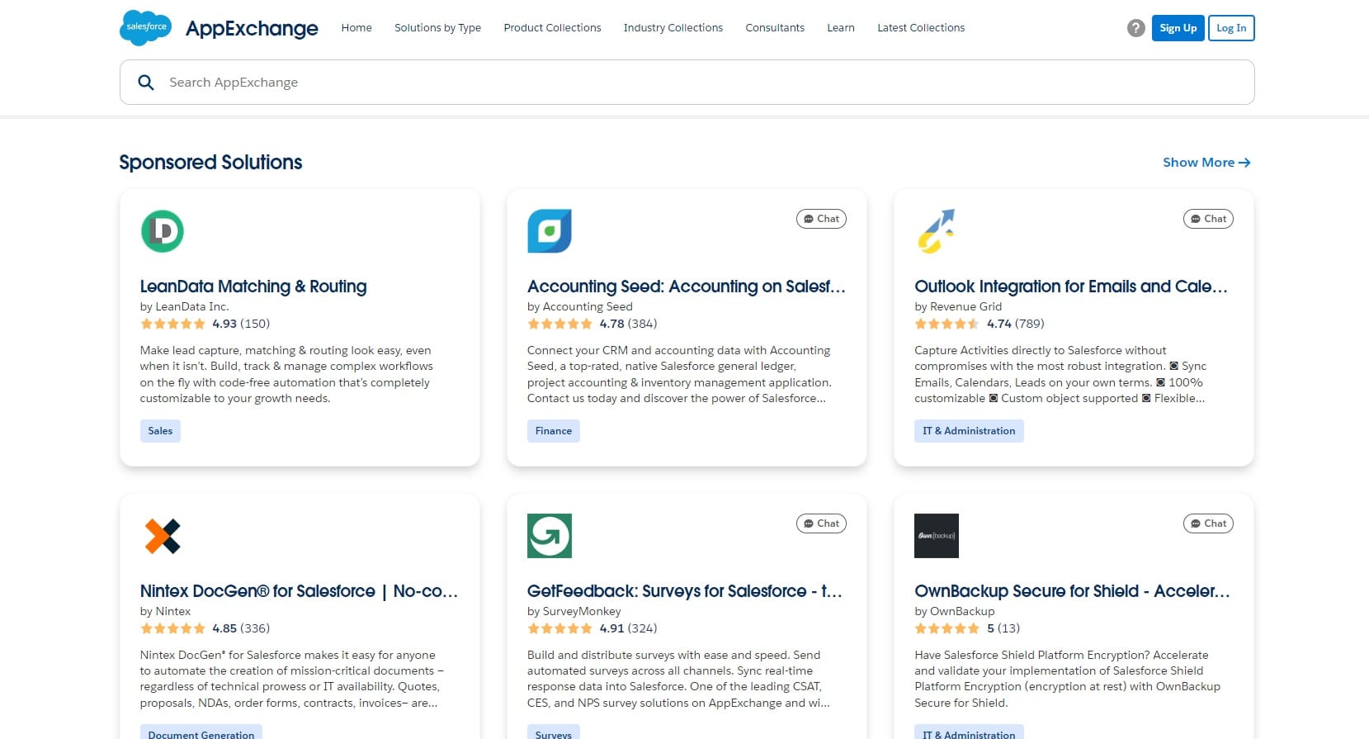Click the Revenue Grid Outlook Integration logo

[937, 231]
